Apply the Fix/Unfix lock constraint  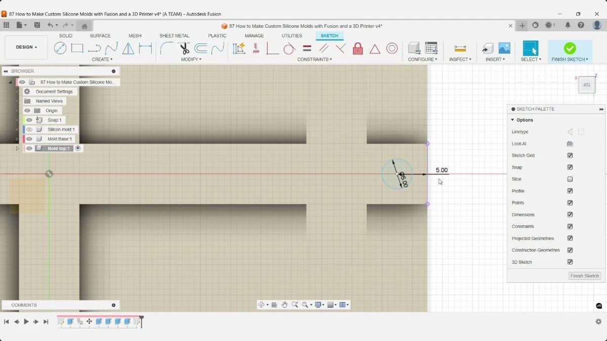(358, 48)
